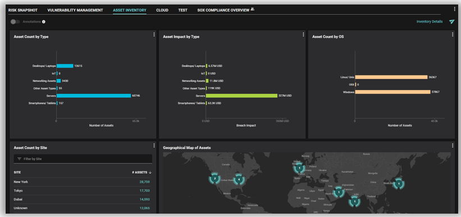The width and height of the screenshot is (461, 217).
Task: Open the Cloud tab
Action: (x=162, y=10)
